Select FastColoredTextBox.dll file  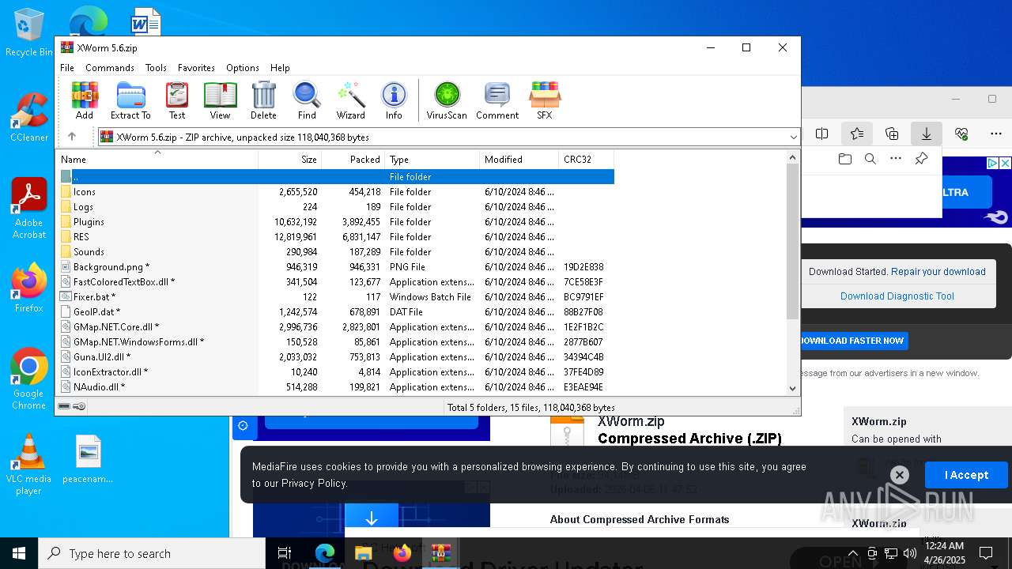pyautogui.click(x=335, y=282)
